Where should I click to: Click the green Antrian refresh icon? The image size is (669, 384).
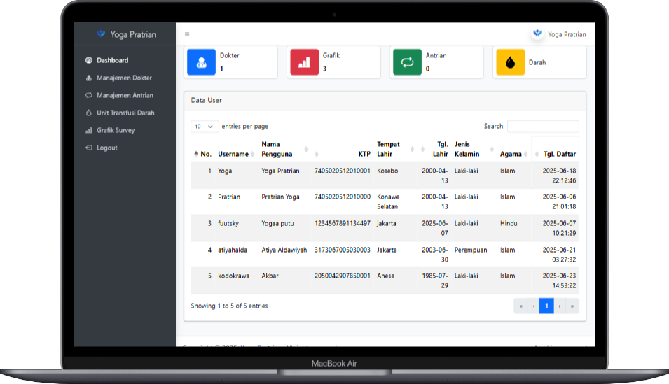[x=407, y=62]
